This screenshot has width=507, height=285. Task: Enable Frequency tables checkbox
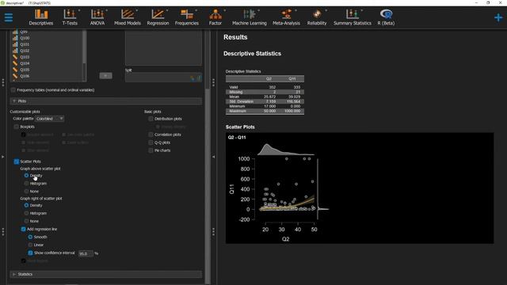(13, 90)
